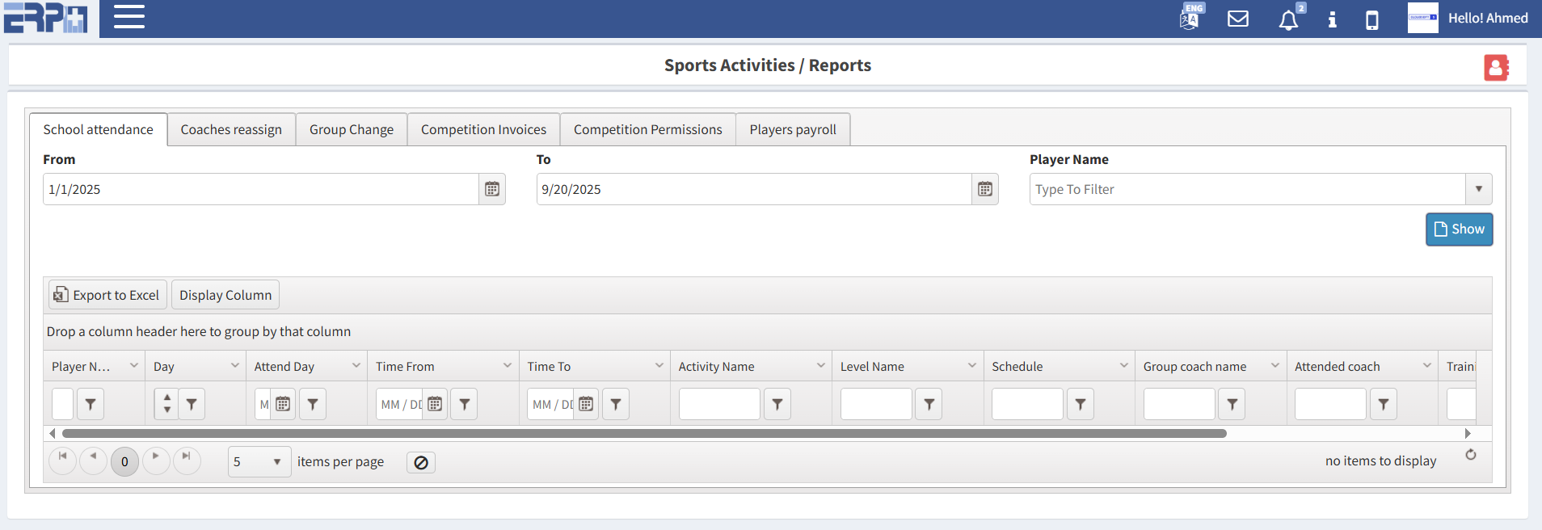Image resolution: width=1542 pixels, height=530 pixels.
Task: Open the Players payroll tab
Action: (792, 129)
